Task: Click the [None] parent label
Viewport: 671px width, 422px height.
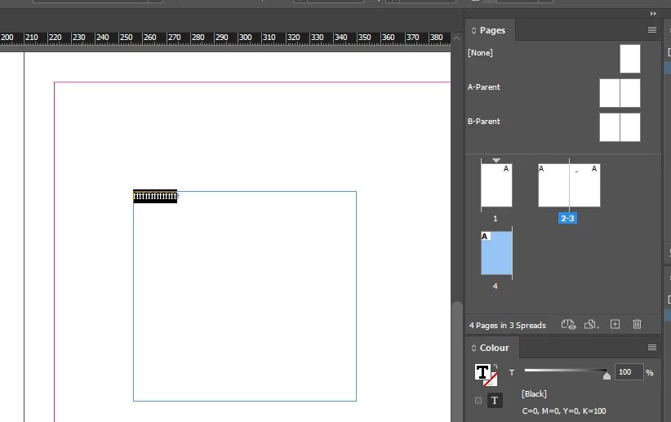Action: pyautogui.click(x=480, y=52)
